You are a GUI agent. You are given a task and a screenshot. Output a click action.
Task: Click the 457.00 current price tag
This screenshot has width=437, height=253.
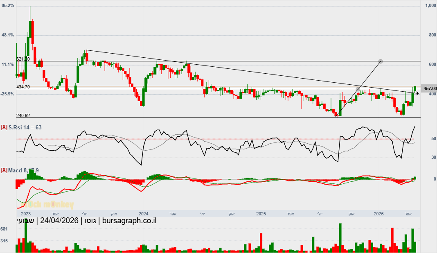point(430,88)
